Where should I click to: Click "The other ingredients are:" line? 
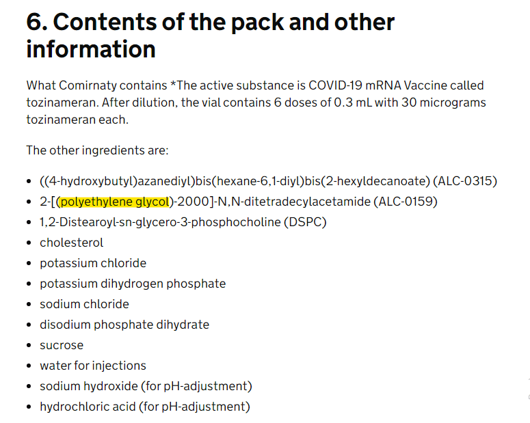(97, 150)
